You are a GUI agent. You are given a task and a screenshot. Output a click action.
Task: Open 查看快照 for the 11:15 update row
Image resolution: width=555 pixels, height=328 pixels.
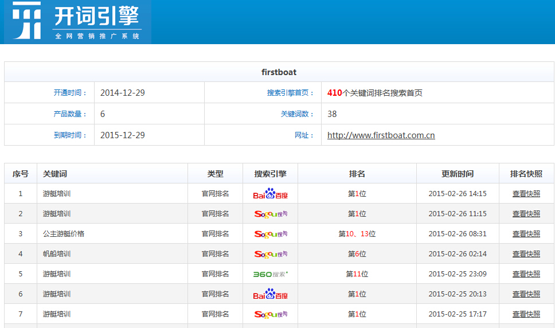(x=526, y=214)
